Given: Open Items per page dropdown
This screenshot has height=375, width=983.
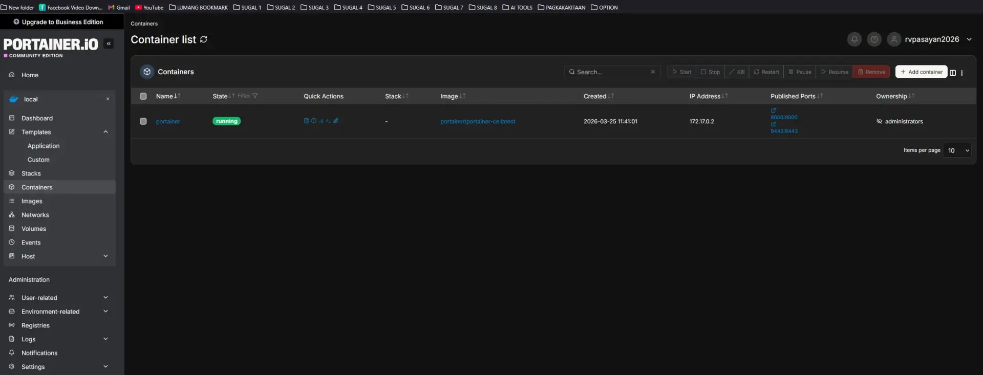Looking at the screenshot, I should point(957,150).
